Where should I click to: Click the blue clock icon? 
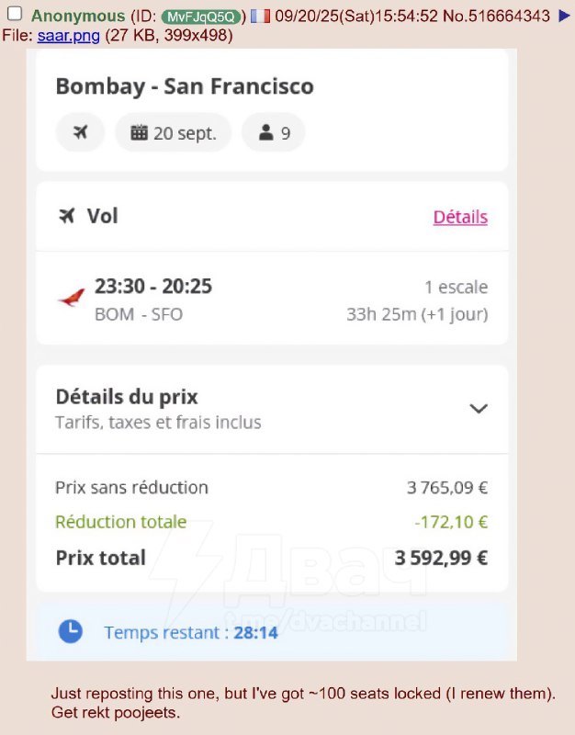click(71, 631)
